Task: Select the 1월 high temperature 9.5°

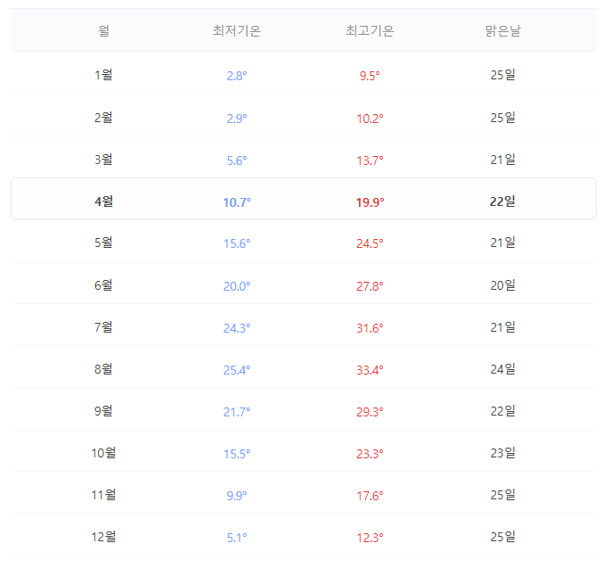Action: click(x=370, y=76)
